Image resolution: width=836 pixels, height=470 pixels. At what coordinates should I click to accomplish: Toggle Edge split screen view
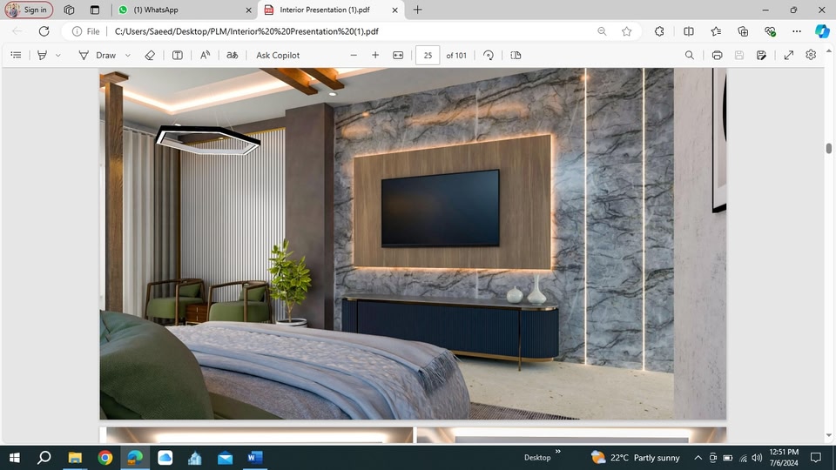pyautogui.click(x=689, y=31)
